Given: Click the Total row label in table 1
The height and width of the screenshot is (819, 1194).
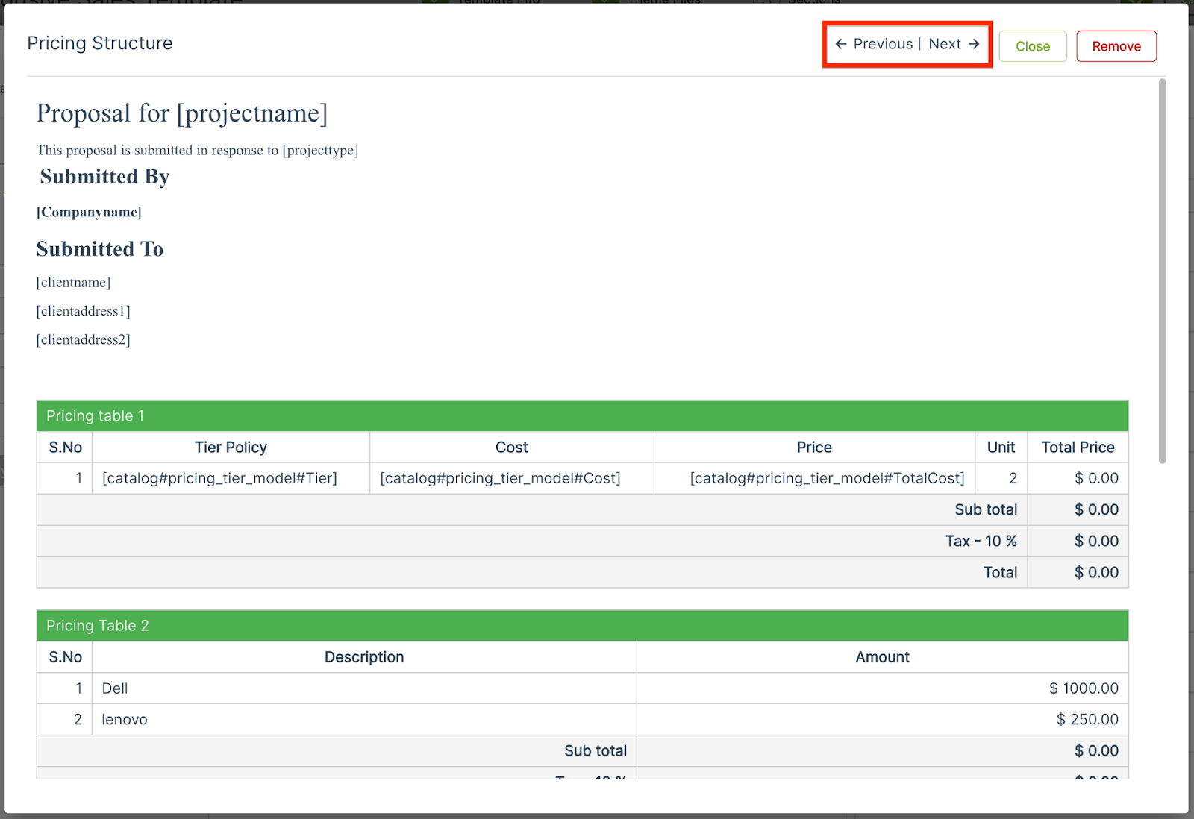Looking at the screenshot, I should pos(1000,572).
